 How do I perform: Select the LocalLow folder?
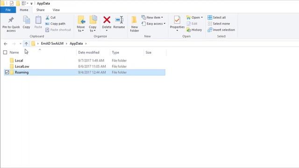(x=22, y=66)
